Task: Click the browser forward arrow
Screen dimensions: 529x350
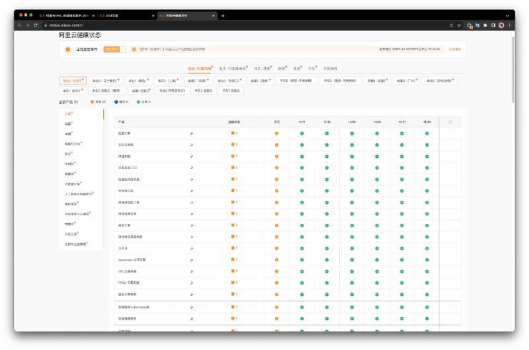Action: (x=28, y=25)
